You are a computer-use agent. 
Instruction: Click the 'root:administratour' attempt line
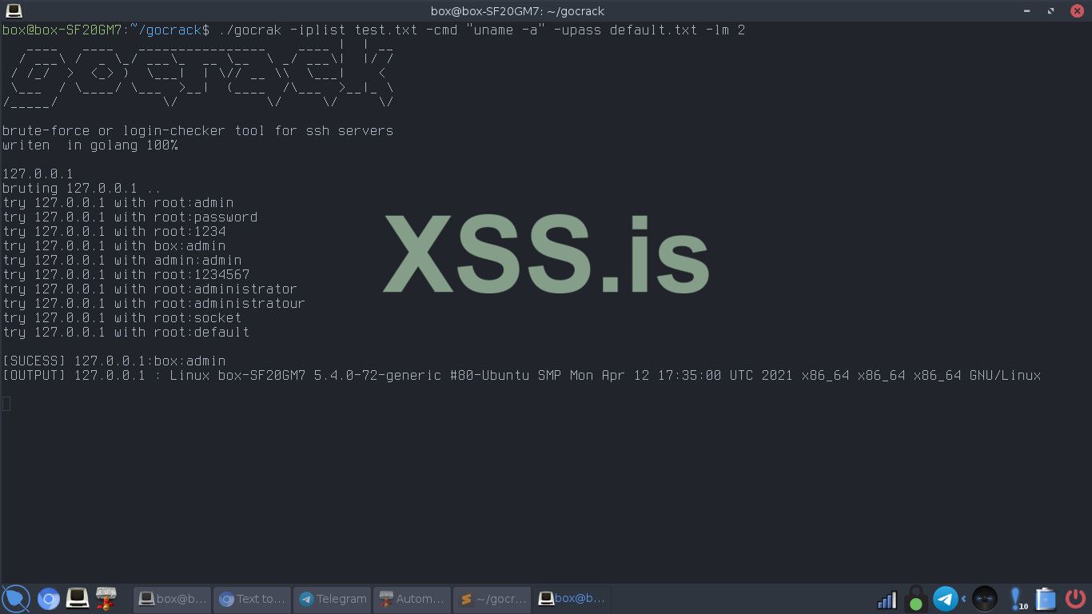154,304
